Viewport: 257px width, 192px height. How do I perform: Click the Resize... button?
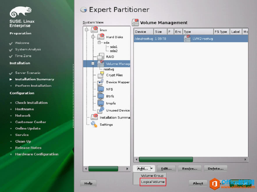(x=190, y=168)
